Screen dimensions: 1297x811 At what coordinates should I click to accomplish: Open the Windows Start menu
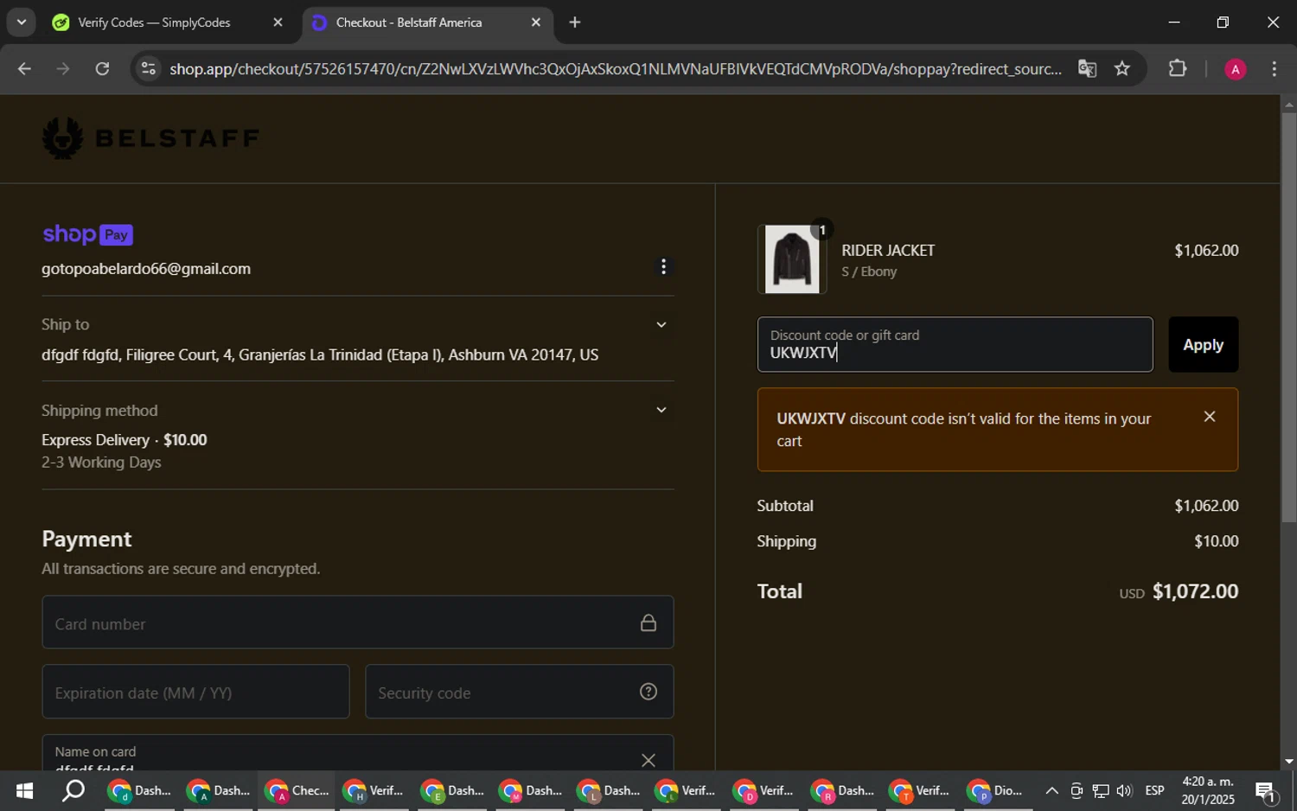coord(24,790)
